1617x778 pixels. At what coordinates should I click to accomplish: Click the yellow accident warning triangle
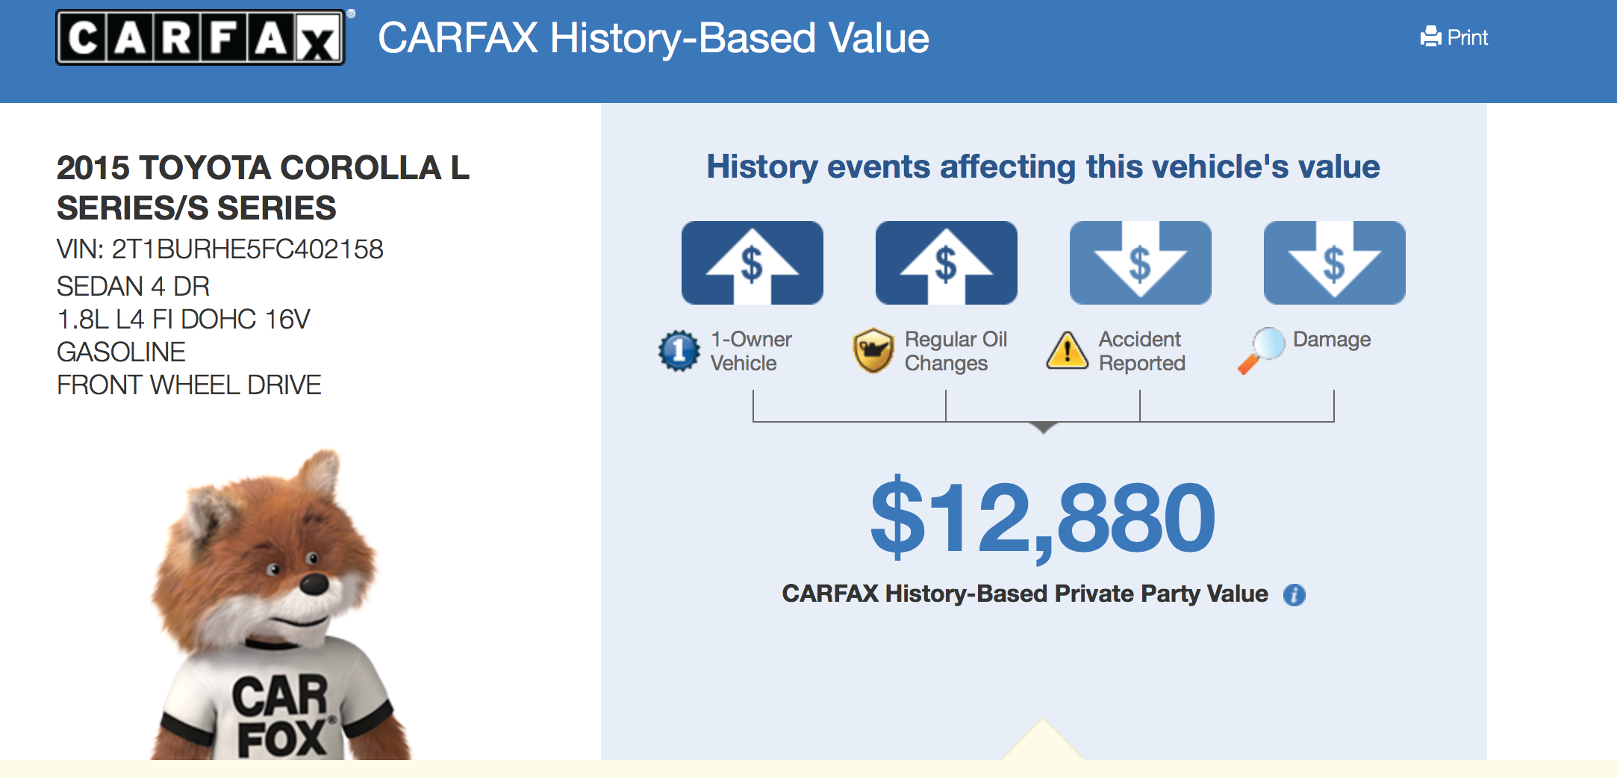[x=1068, y=351]
